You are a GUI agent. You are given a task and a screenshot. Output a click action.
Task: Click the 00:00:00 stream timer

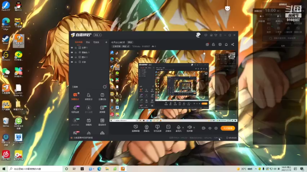pos(231,138)
